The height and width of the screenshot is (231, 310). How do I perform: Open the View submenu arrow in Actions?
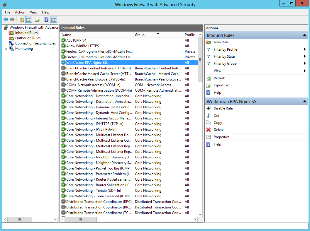[305, 71]
